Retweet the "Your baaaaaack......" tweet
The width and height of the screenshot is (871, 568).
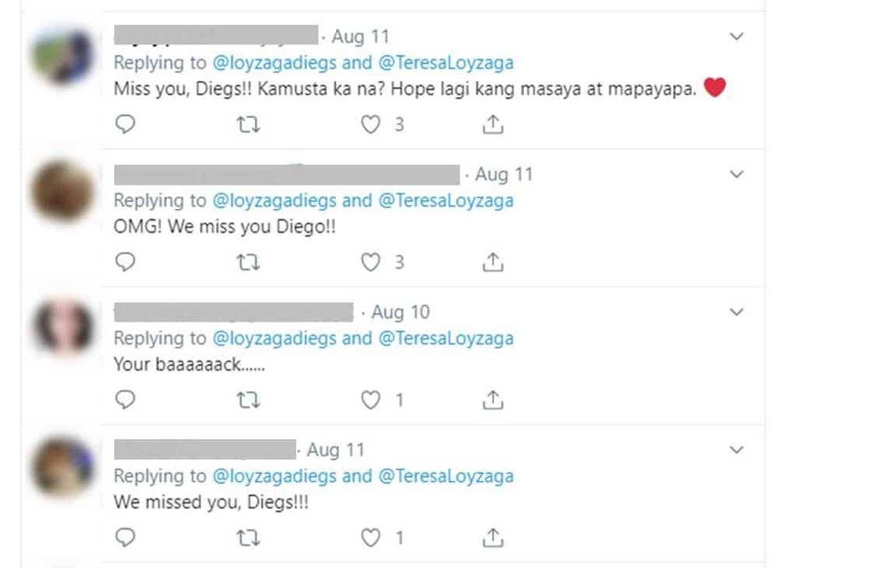[x=248, y=399]
